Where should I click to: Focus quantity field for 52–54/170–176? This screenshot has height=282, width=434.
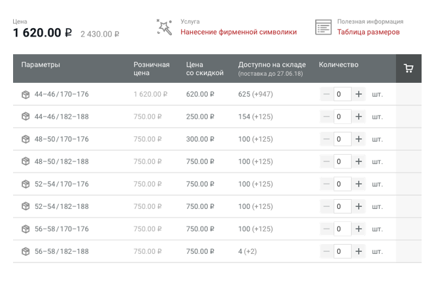coord(342,184)
